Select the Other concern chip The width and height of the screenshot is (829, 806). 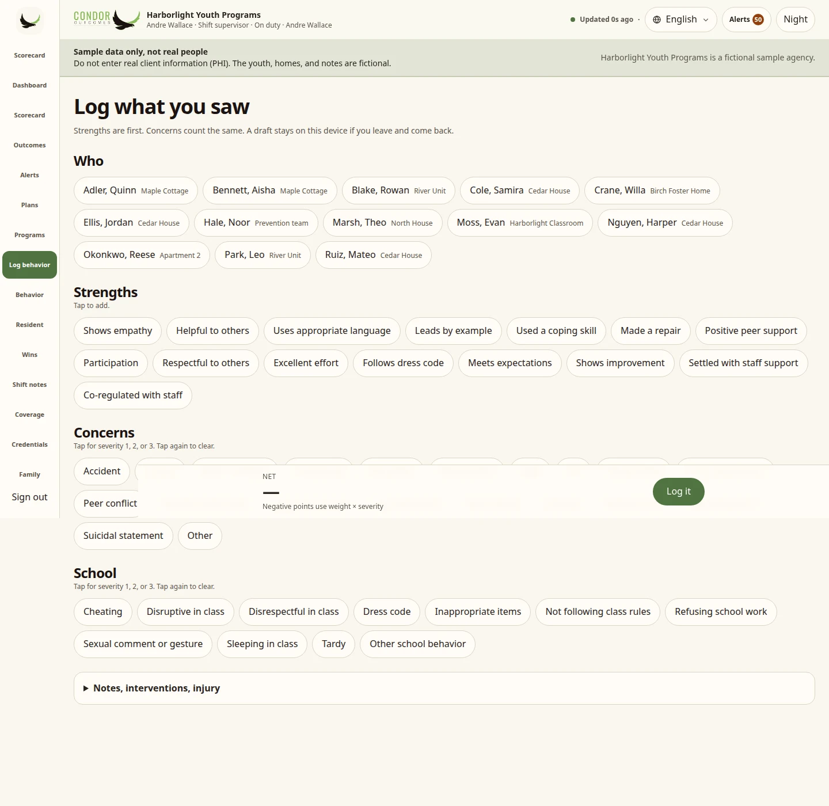200,536
